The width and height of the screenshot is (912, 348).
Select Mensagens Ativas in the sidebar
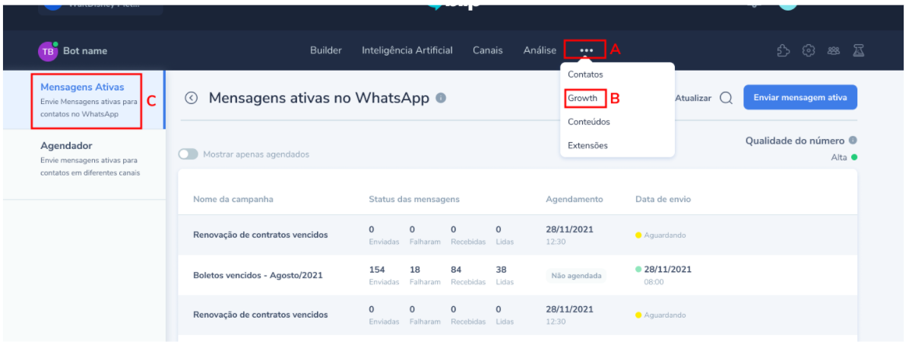coord(84,100)
